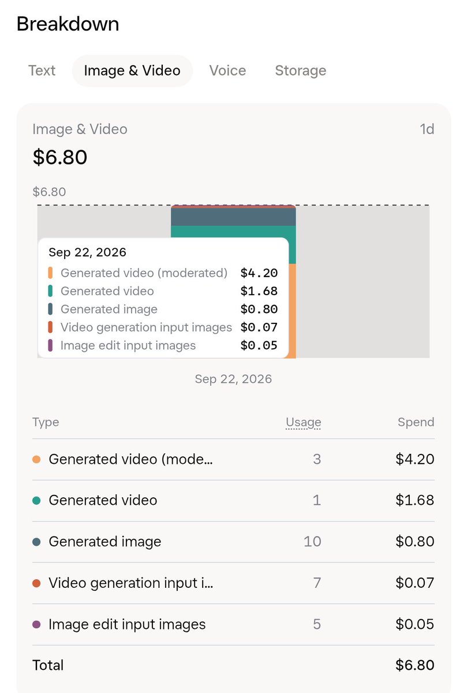Click the $0.05 spend in the table
The width and height of the screenshot is (467, 693).
pos(414,624)
